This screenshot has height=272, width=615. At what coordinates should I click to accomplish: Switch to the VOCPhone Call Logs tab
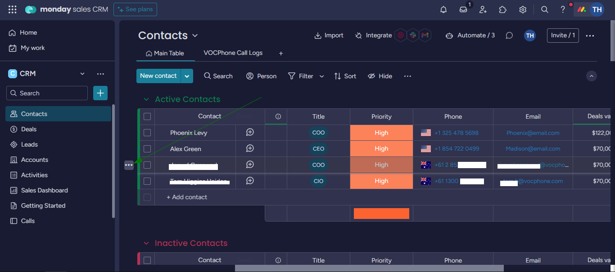click(233, 53)
